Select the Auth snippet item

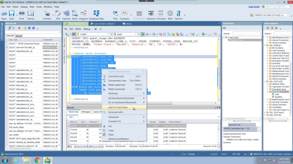(277, 94)
